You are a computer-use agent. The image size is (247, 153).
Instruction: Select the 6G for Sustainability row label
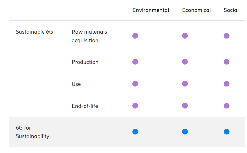point(32,132)
